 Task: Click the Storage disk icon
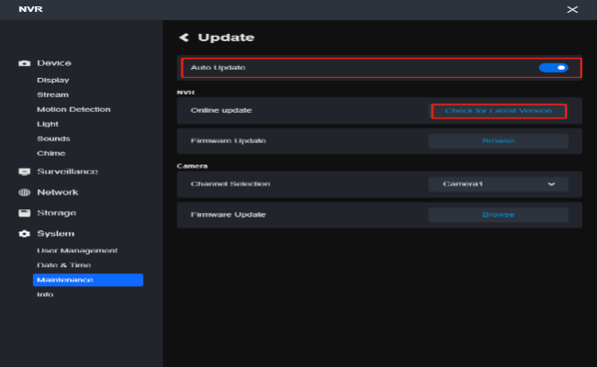coord(25,213)
